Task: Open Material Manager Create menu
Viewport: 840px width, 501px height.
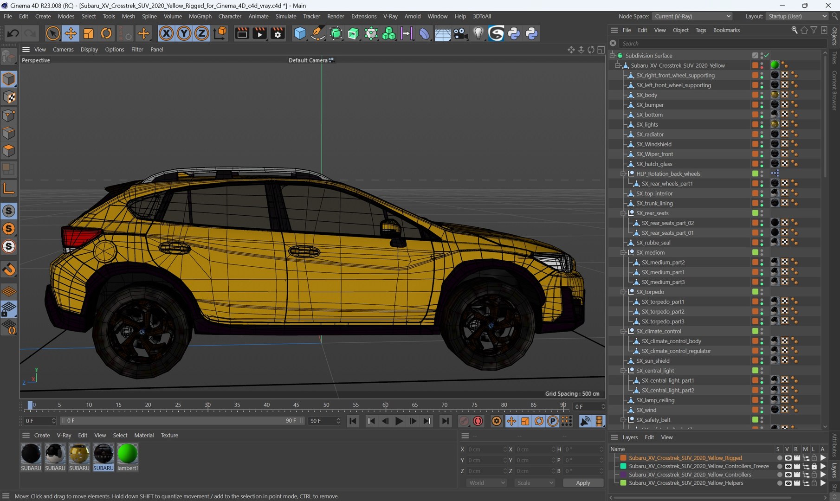Action: 42,436
